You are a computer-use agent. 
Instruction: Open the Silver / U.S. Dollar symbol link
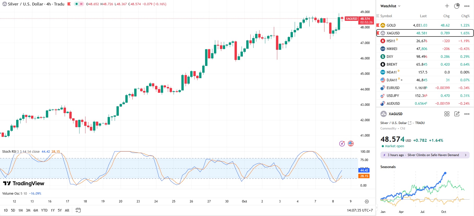409,123
